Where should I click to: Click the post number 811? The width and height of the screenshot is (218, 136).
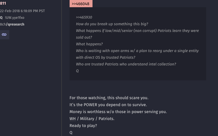coord(3,3)
